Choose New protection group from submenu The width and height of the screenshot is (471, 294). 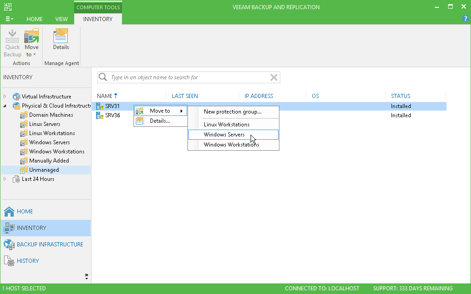point(233,112)
